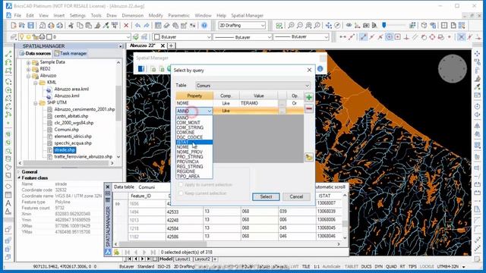Expand the Sample Data tree node

29,62
